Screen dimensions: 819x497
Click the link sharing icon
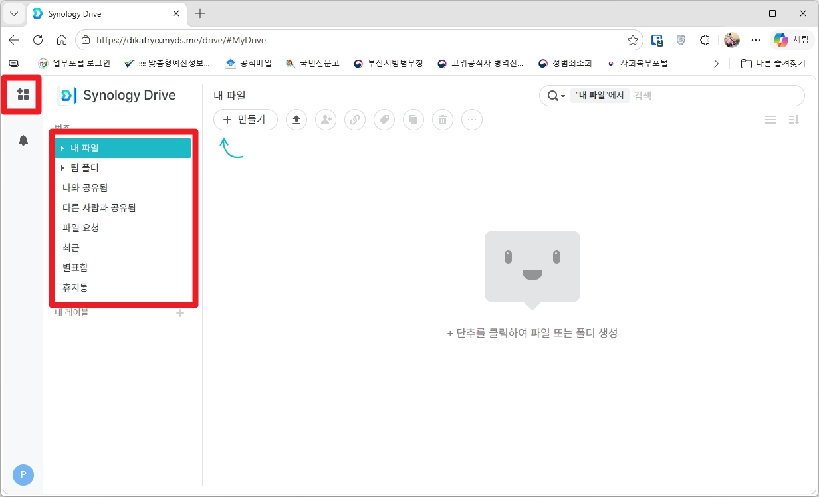[x=355, y=120]
